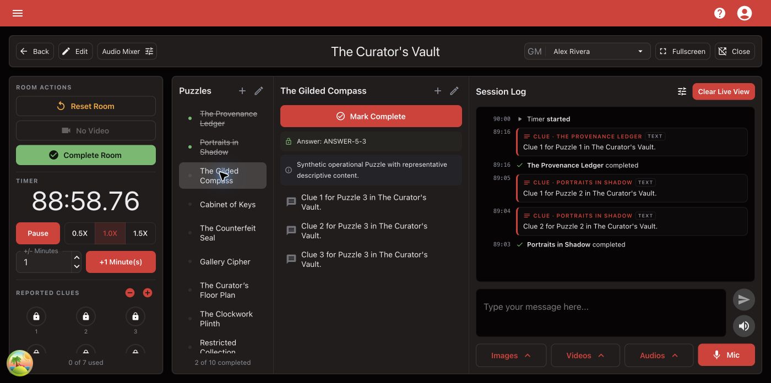This screenshot has width=771, height=383.
Task: Open the user account avatar icon
Action: coord(745,13)
